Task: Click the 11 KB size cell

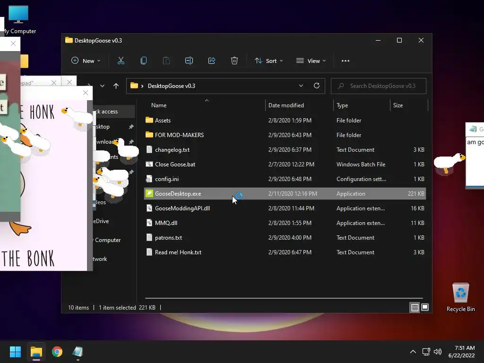Action: coord(417,223)
